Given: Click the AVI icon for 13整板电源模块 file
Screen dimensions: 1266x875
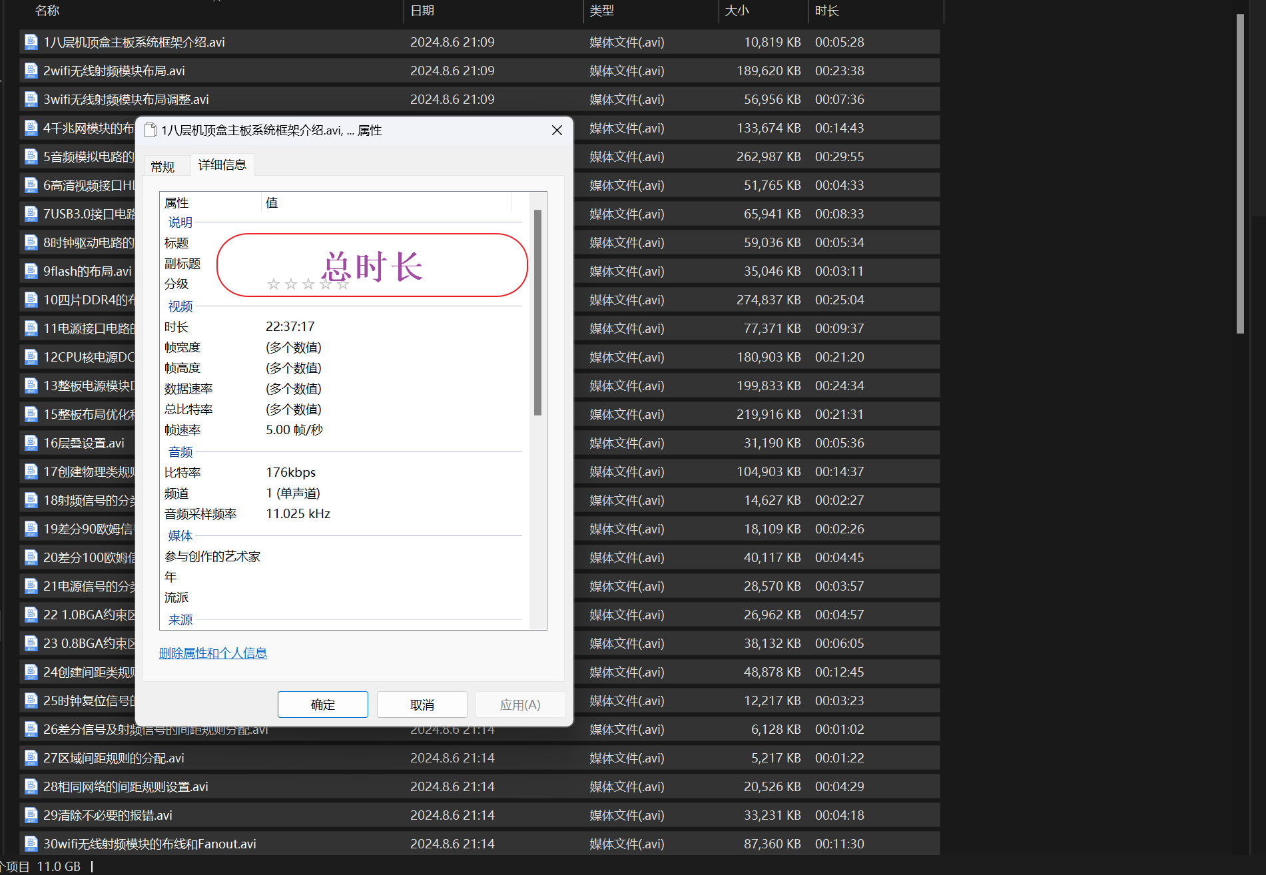Looking at the screenshot, I should (31, 386).
